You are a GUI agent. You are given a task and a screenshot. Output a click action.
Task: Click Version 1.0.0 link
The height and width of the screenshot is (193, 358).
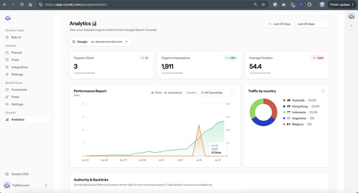click(x=20, y=174)
